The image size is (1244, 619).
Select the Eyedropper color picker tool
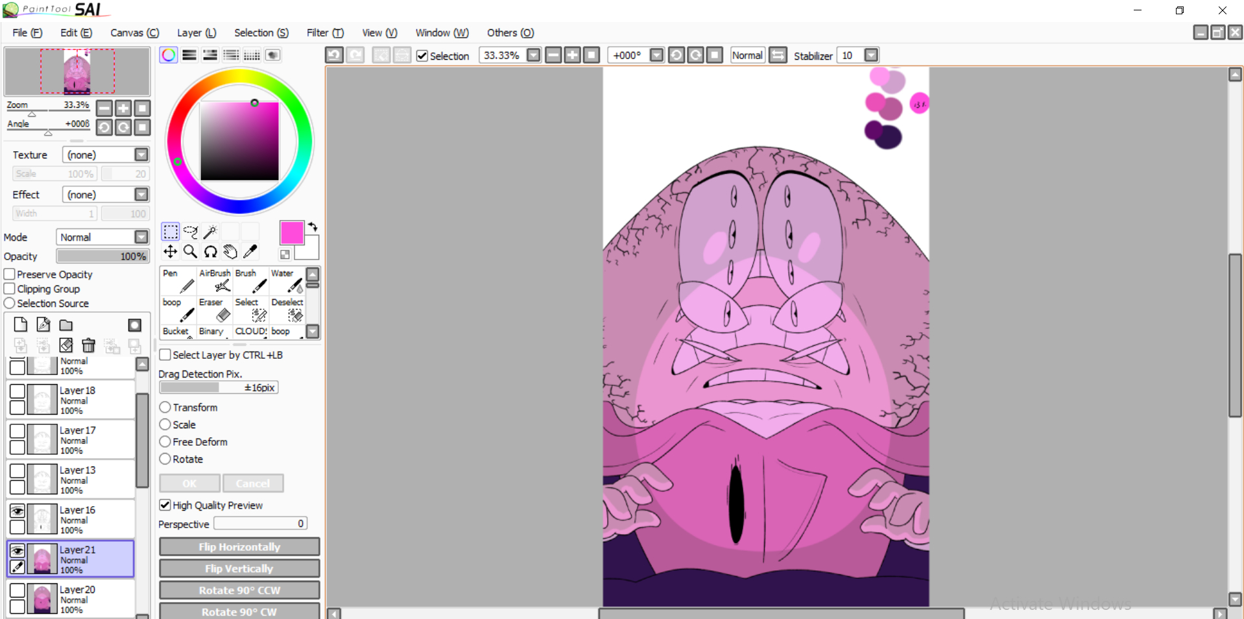pos(250,252)
